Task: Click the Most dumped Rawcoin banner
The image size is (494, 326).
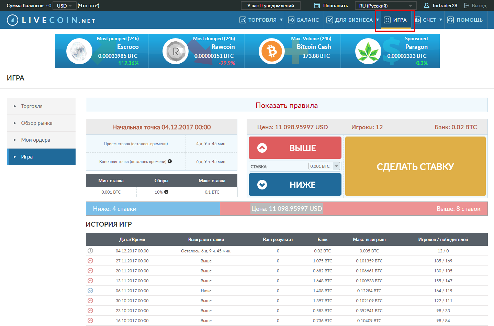Action: (197, 51)
